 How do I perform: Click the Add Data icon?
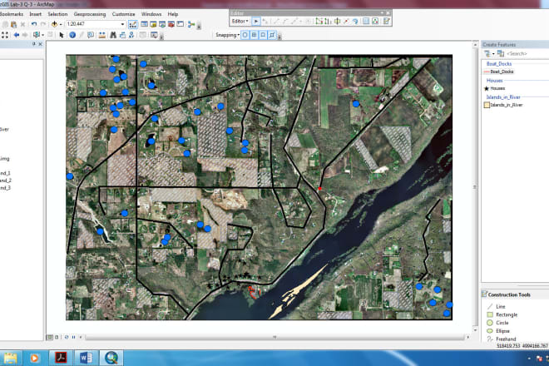click(54, 24)
